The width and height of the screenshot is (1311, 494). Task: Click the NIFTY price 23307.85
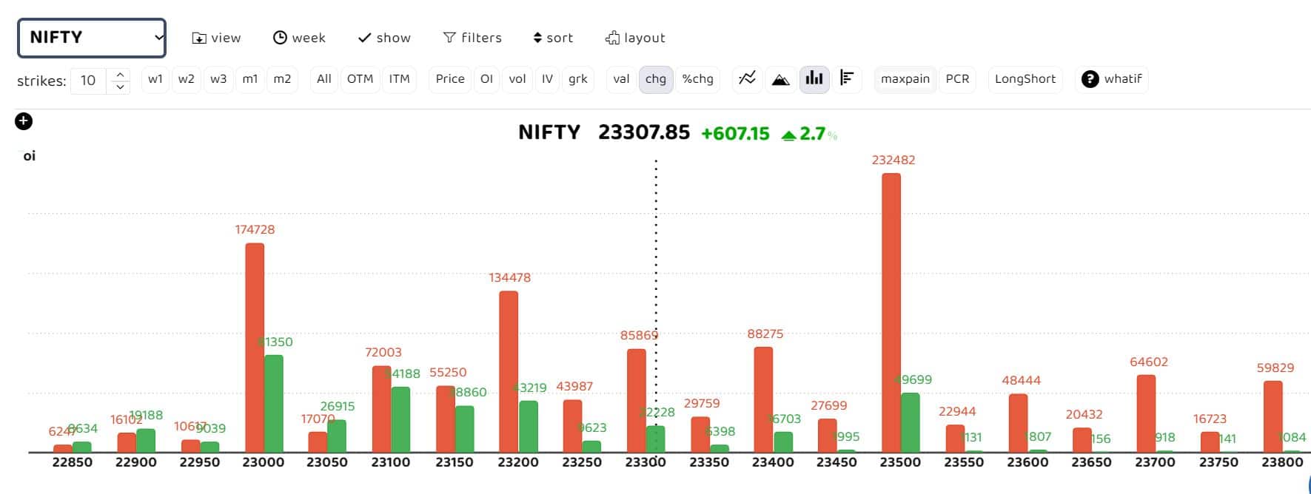tap(644, 132)
